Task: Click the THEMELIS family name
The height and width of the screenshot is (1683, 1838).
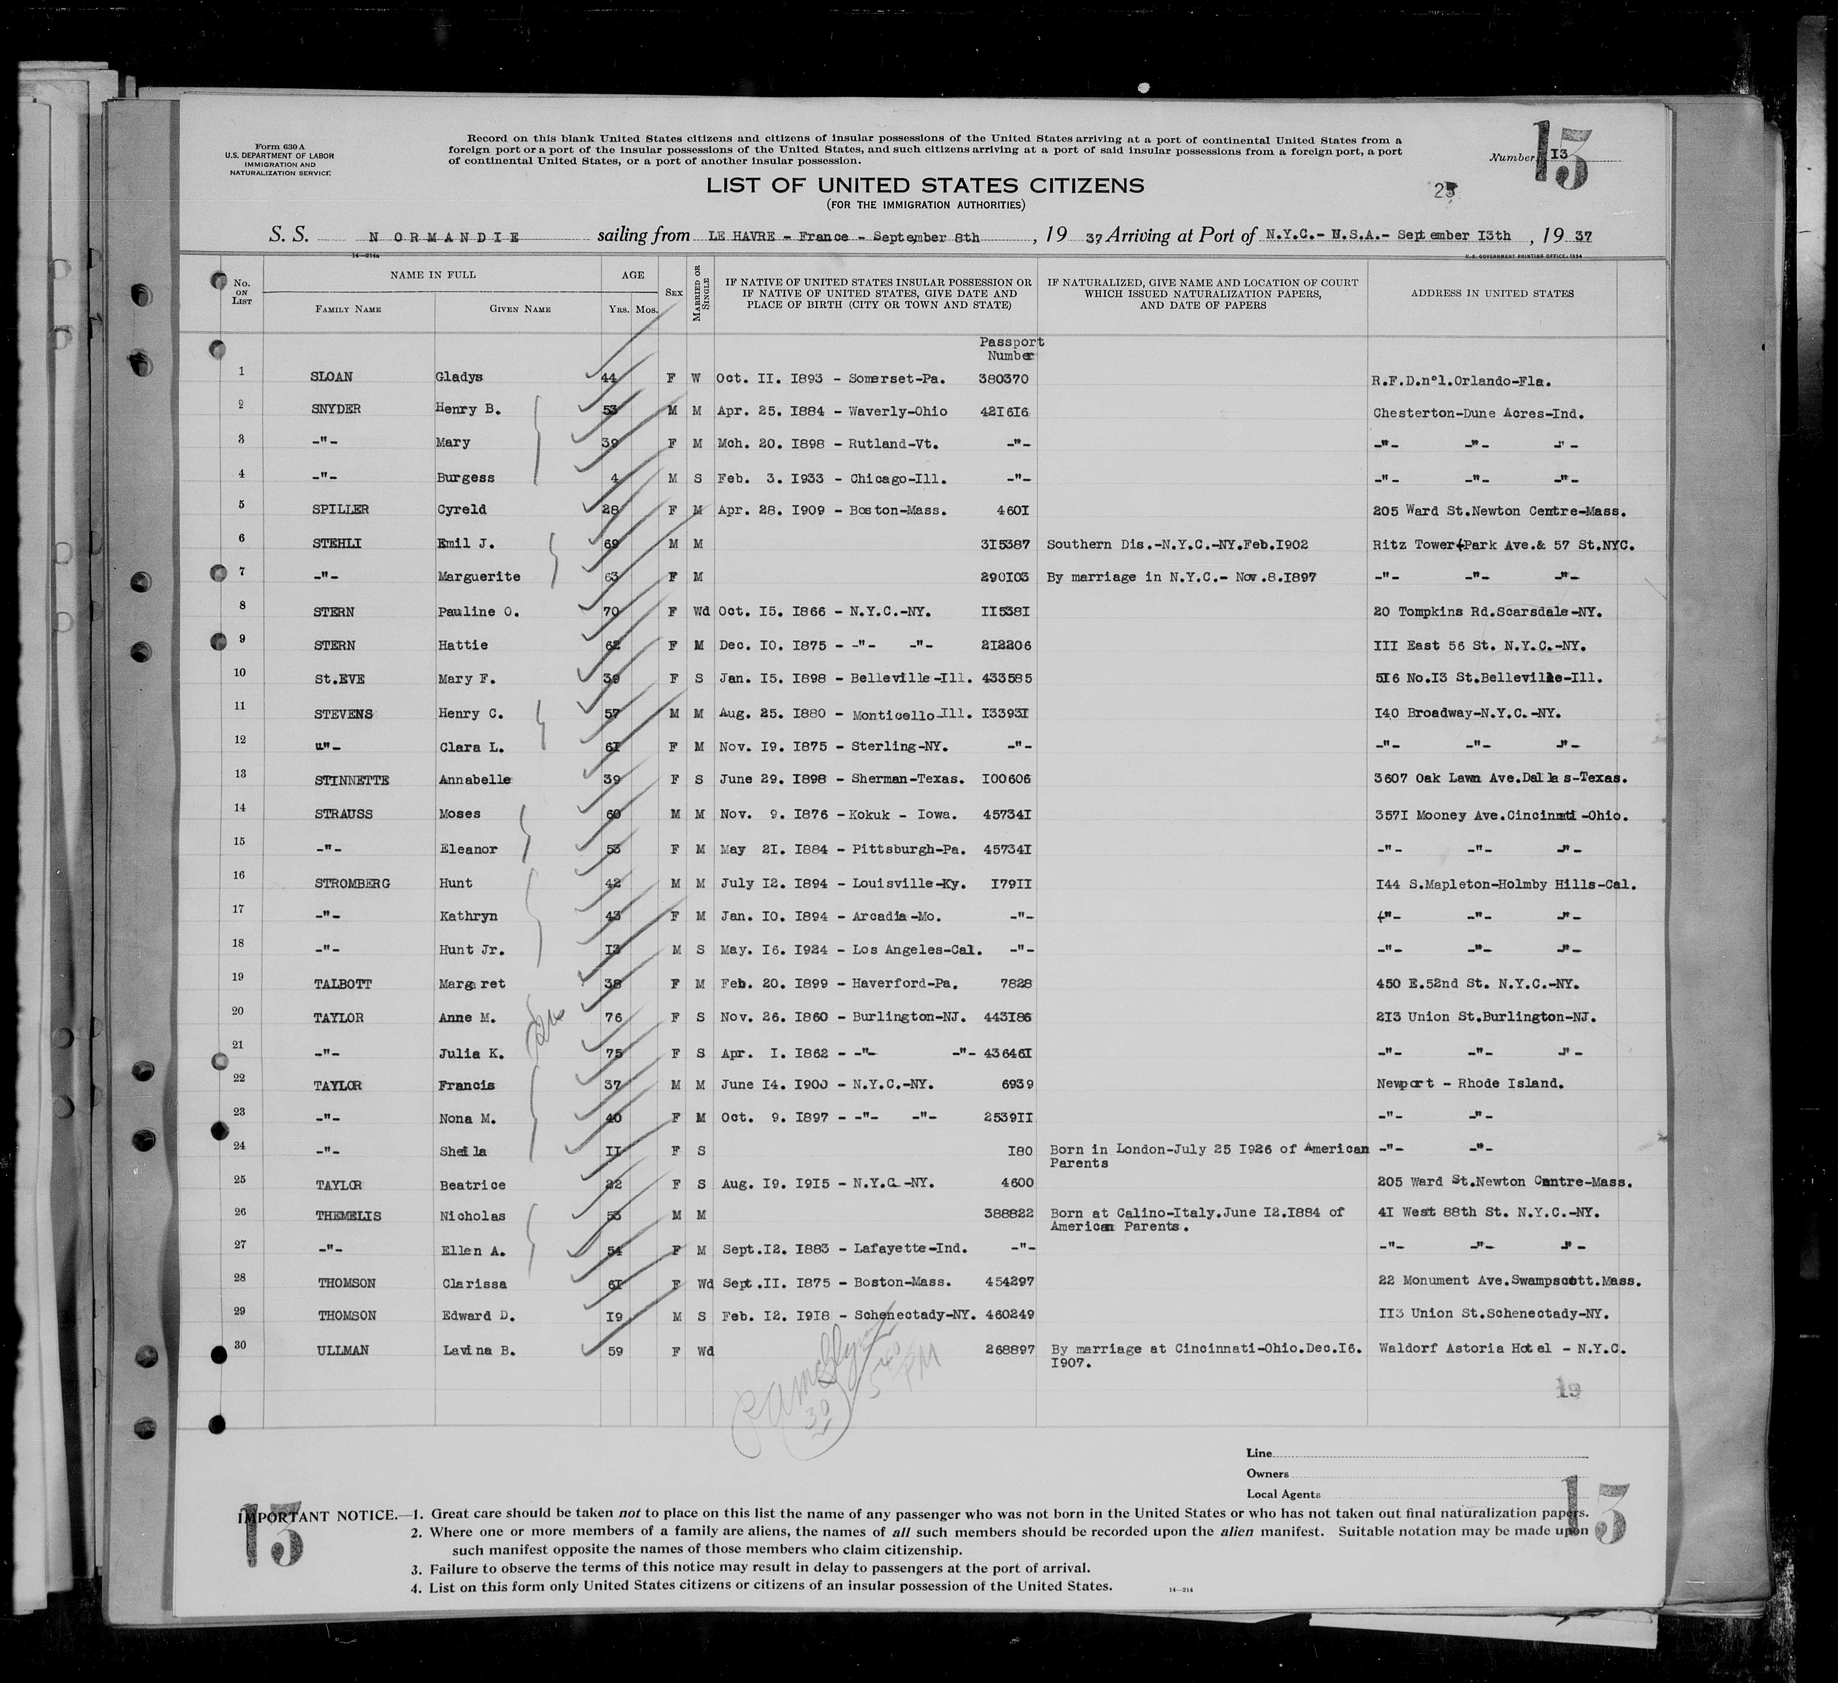Action: [349, 1216]
